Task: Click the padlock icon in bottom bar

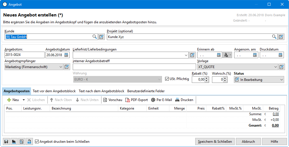Action: [x=29, y=142]
